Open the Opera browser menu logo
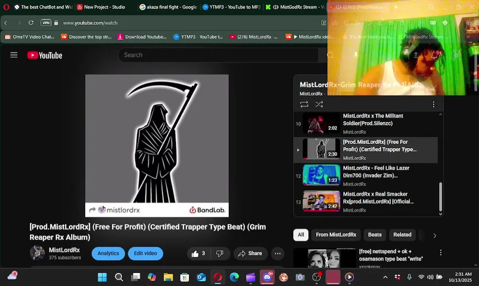Viewport: 479px width, 286px height. [6, 7]
